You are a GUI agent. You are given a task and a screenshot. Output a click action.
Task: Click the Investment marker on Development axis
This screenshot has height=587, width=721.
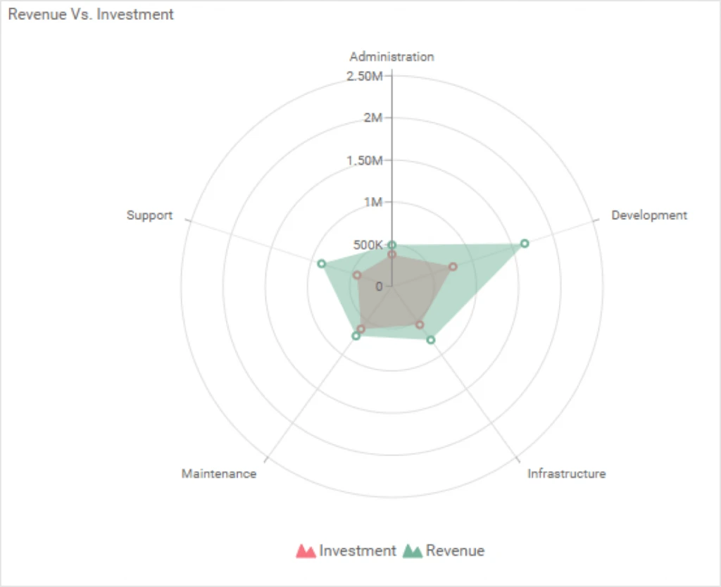pyautogui.click(x=453, y=267)
